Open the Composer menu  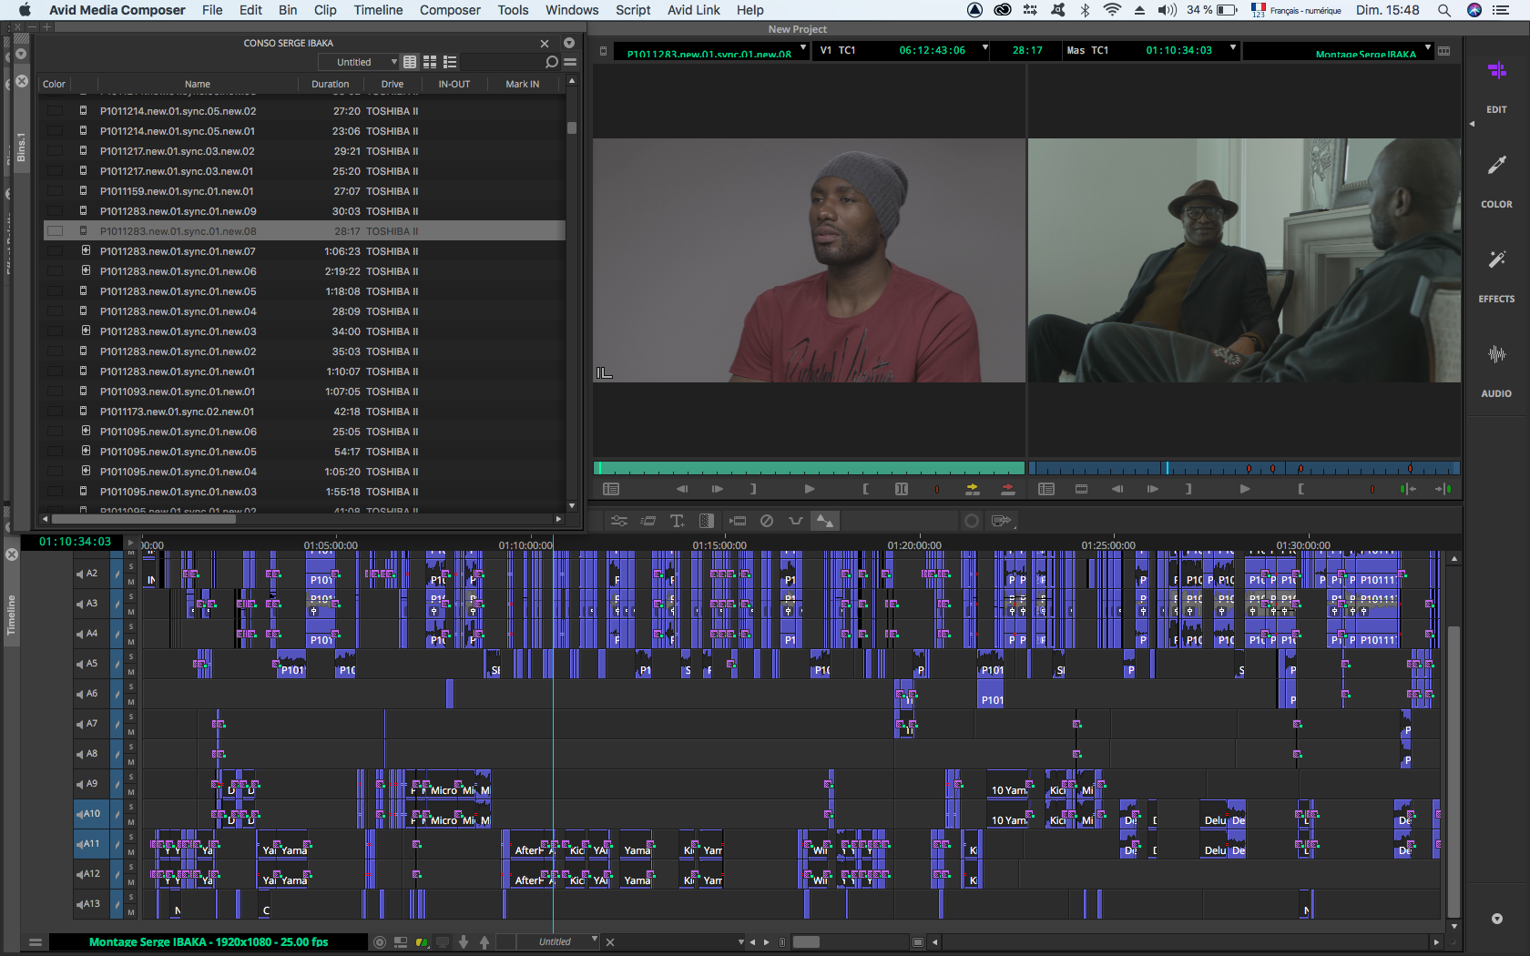tap(450, 10)
